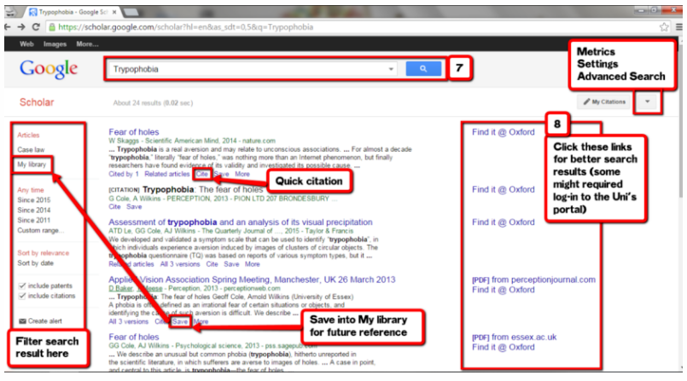Click All 3 versions under Assessment result
This screenshot has width=687, height=381.
pyautogui.click(x=179, y=264)
